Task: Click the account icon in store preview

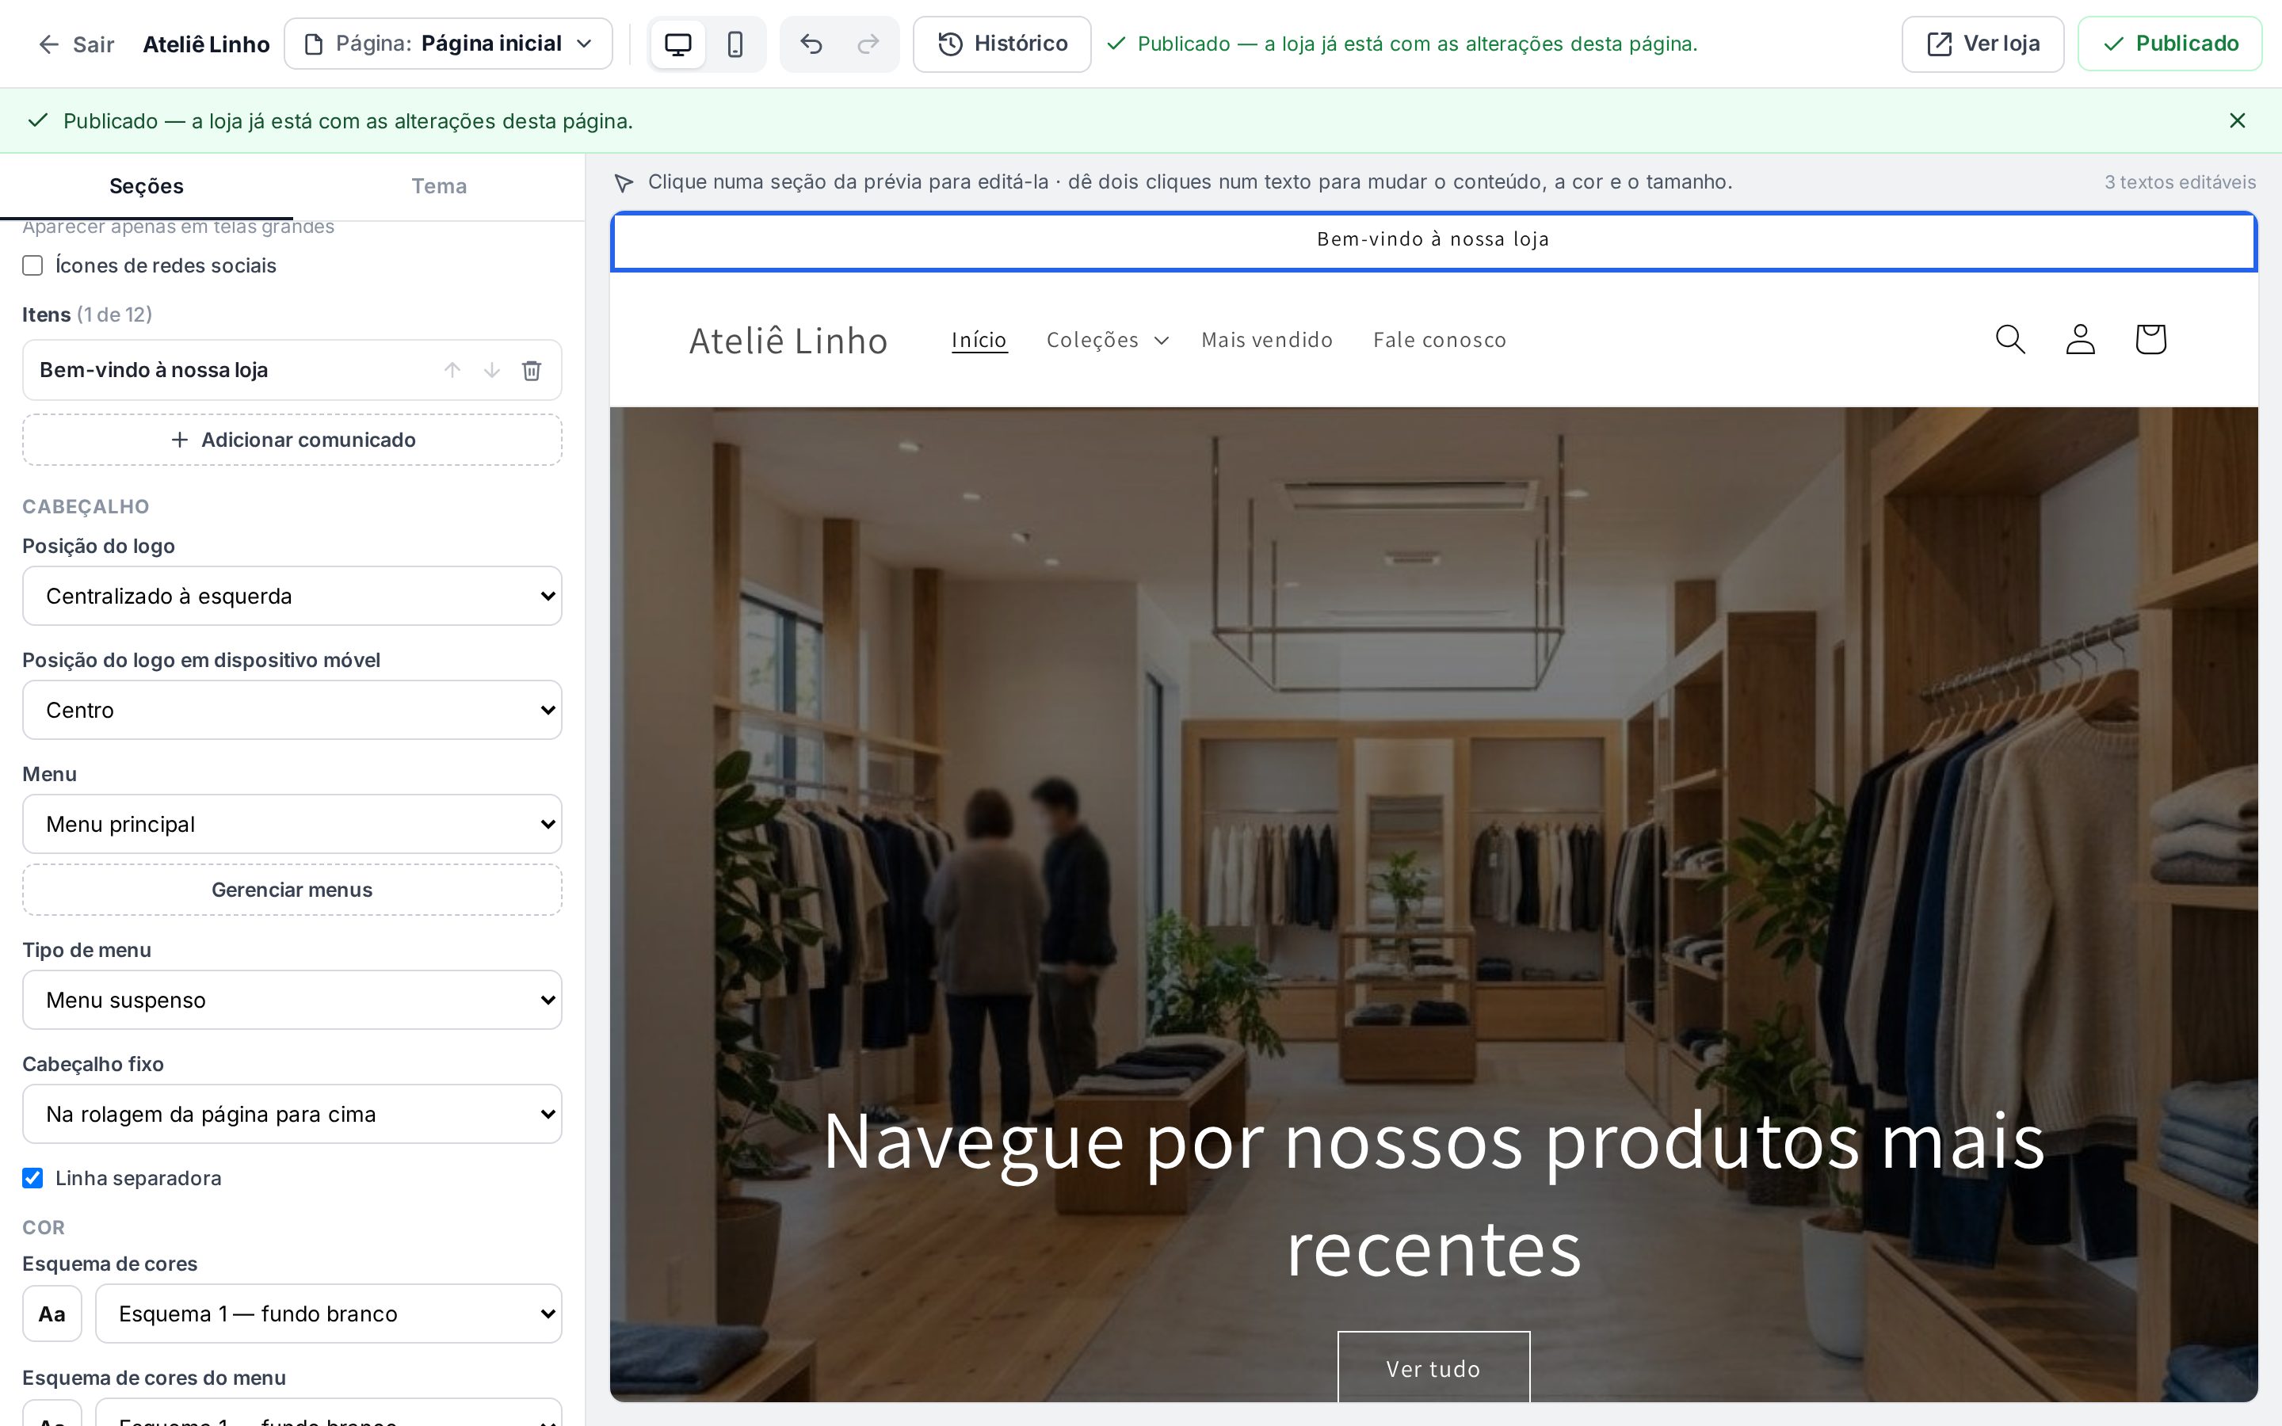Action: tap(2080, 340)
